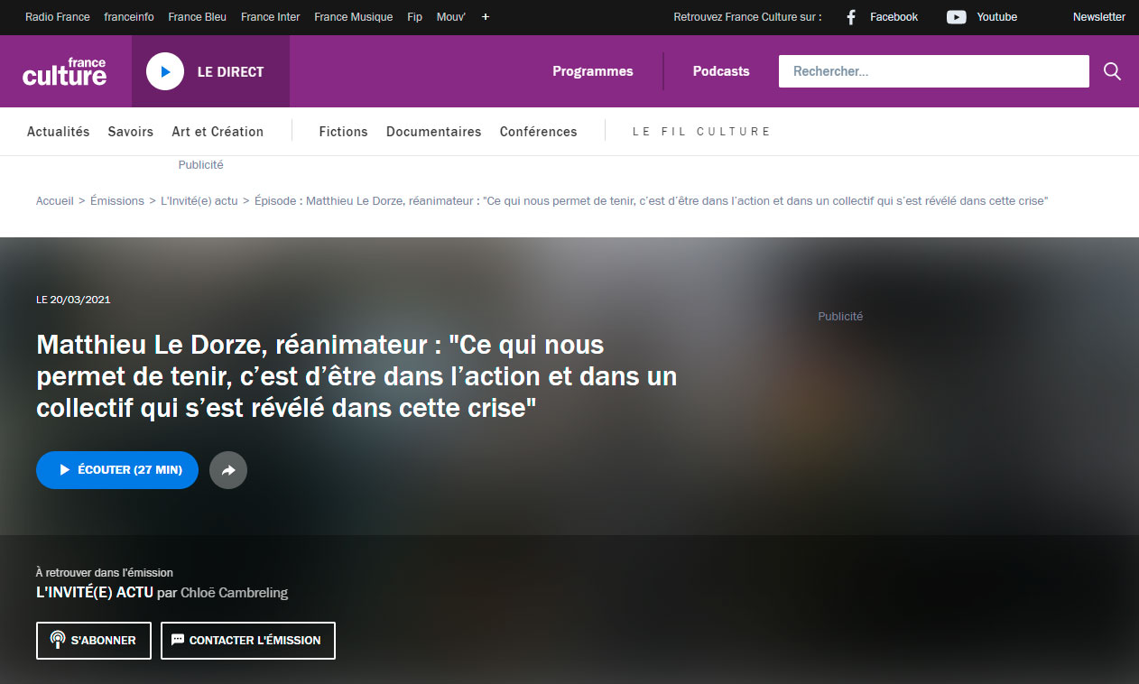Click Contacter l'émission button
The width and height of the screenshot is (1139, 684).
tap(248, 641)
